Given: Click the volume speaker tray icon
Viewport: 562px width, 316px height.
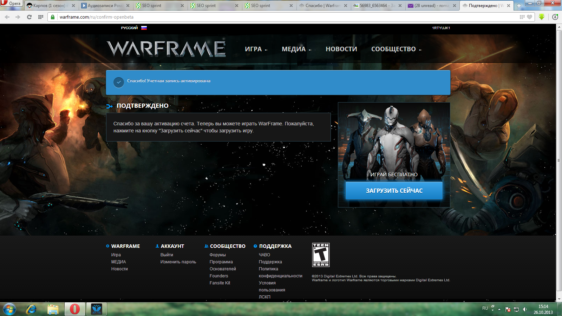Looking at the screenshot, I should coord(525,309).
